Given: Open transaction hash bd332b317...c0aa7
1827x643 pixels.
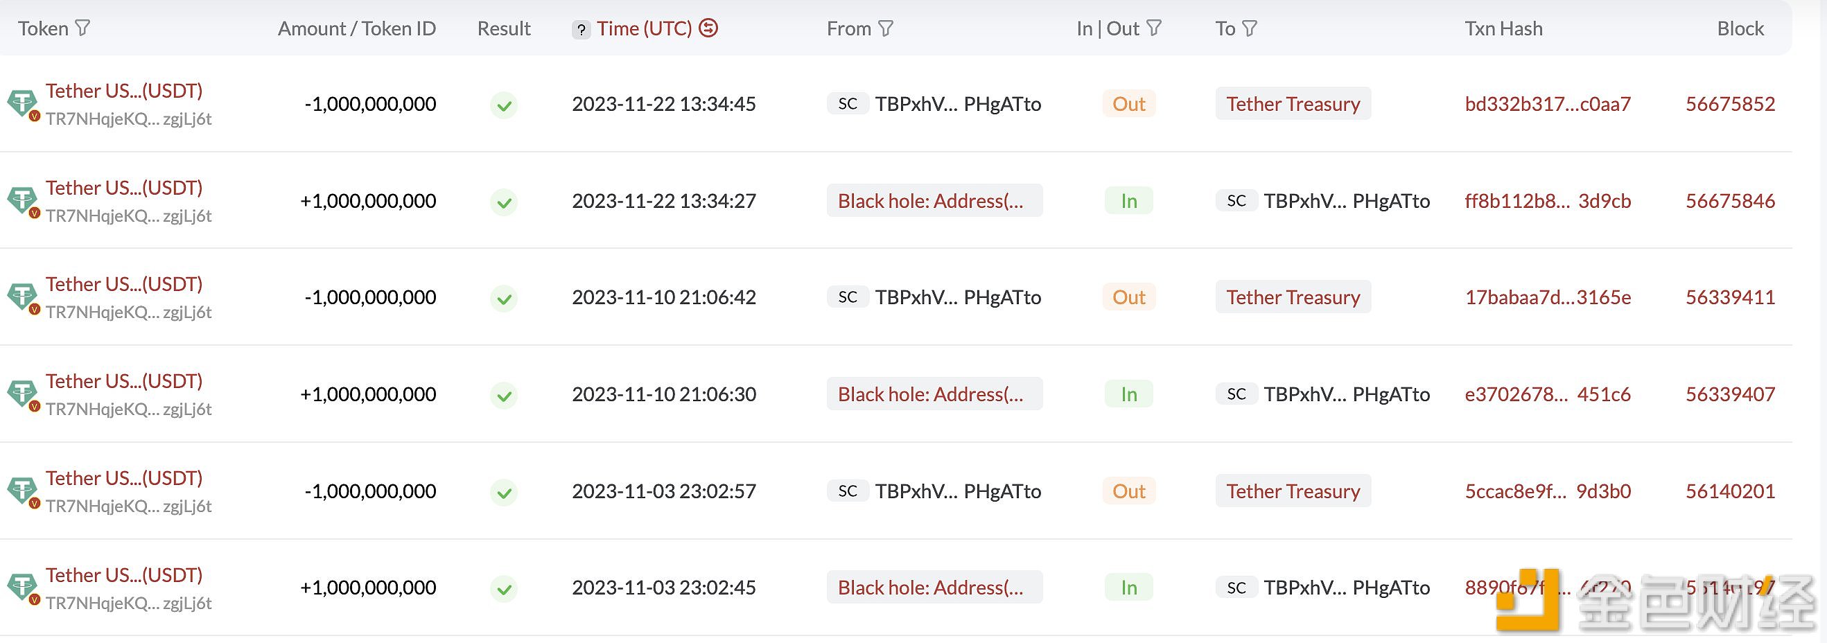Looking at the screenshot, I should tap(1548, 104).
